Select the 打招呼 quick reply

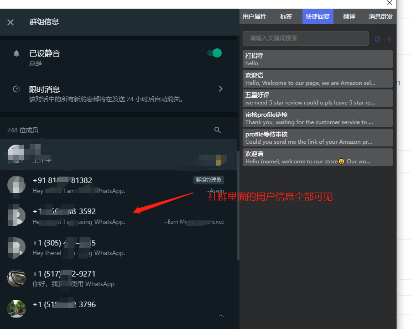coord(317,59)
